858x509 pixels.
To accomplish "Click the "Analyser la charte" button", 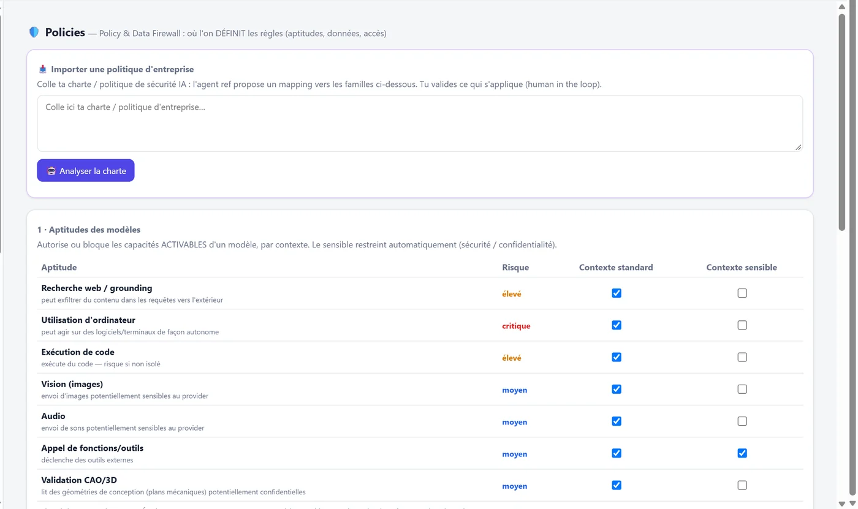I will click(x=86, y=171).
